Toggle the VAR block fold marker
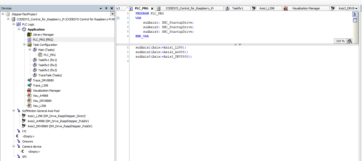The image size is (362, 161). pyautogui.click(x=118, y=18)
